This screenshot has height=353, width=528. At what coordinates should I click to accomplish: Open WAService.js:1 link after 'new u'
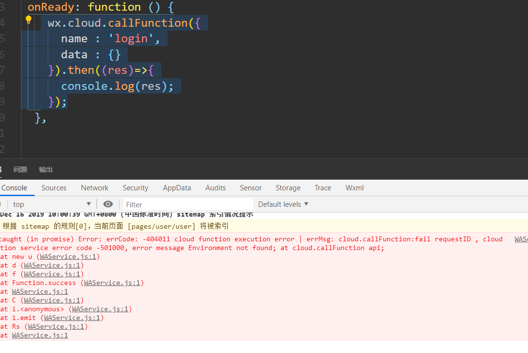point(68,257)
